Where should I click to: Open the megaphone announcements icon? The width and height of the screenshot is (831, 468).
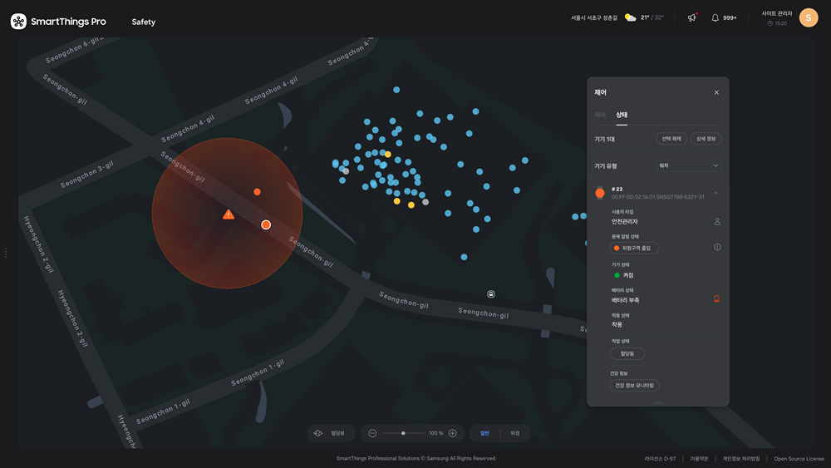point(691,17)
